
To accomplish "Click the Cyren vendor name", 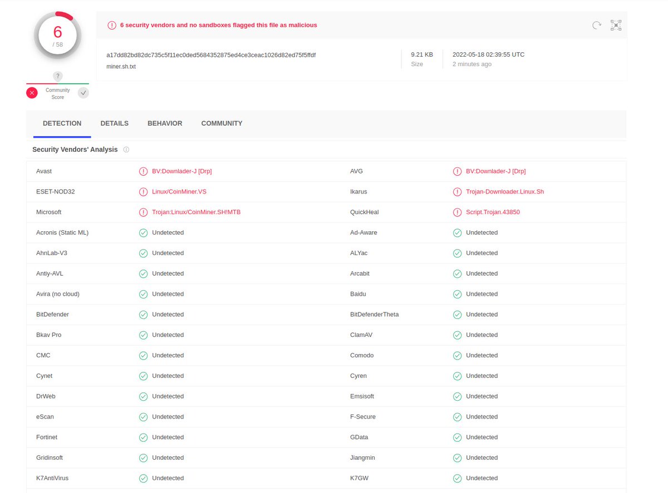I will [358, 376].
